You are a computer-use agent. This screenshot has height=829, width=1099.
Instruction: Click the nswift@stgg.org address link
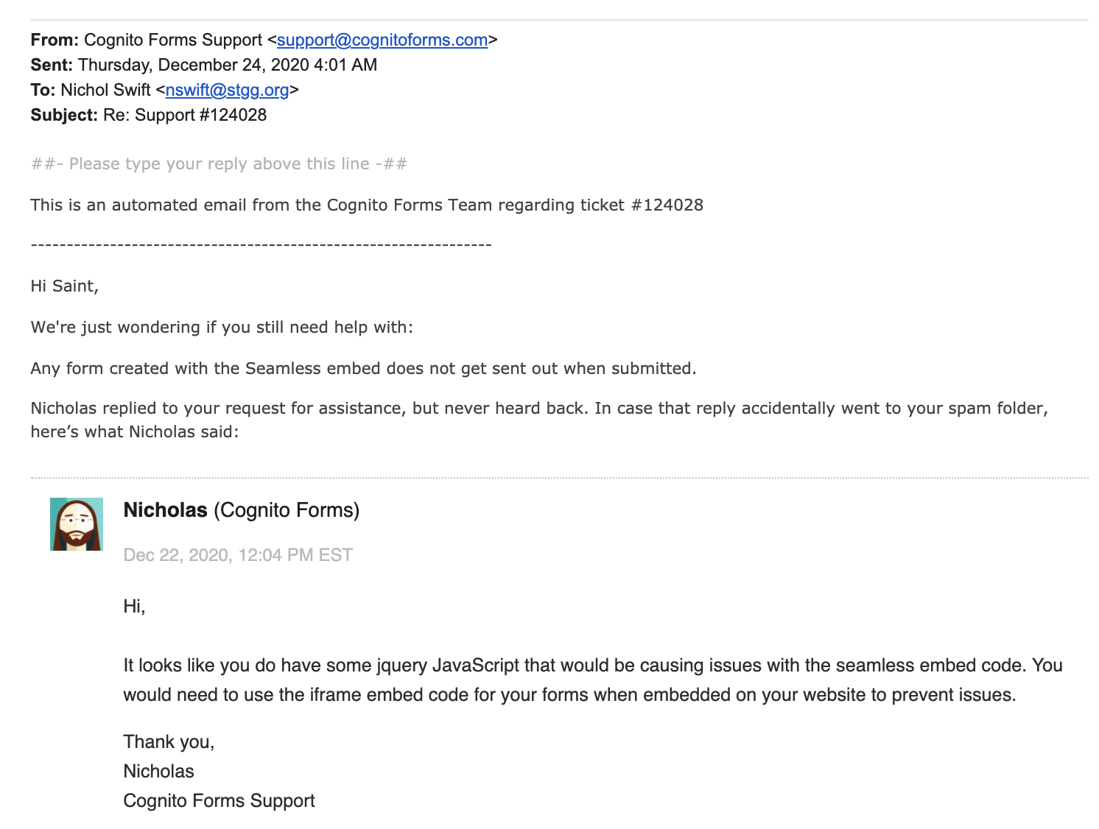[x=227, y=90]
